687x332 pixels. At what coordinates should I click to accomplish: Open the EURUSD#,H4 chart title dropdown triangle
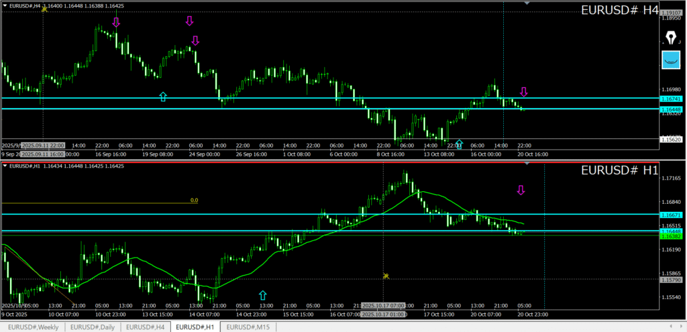pos(5,5)
